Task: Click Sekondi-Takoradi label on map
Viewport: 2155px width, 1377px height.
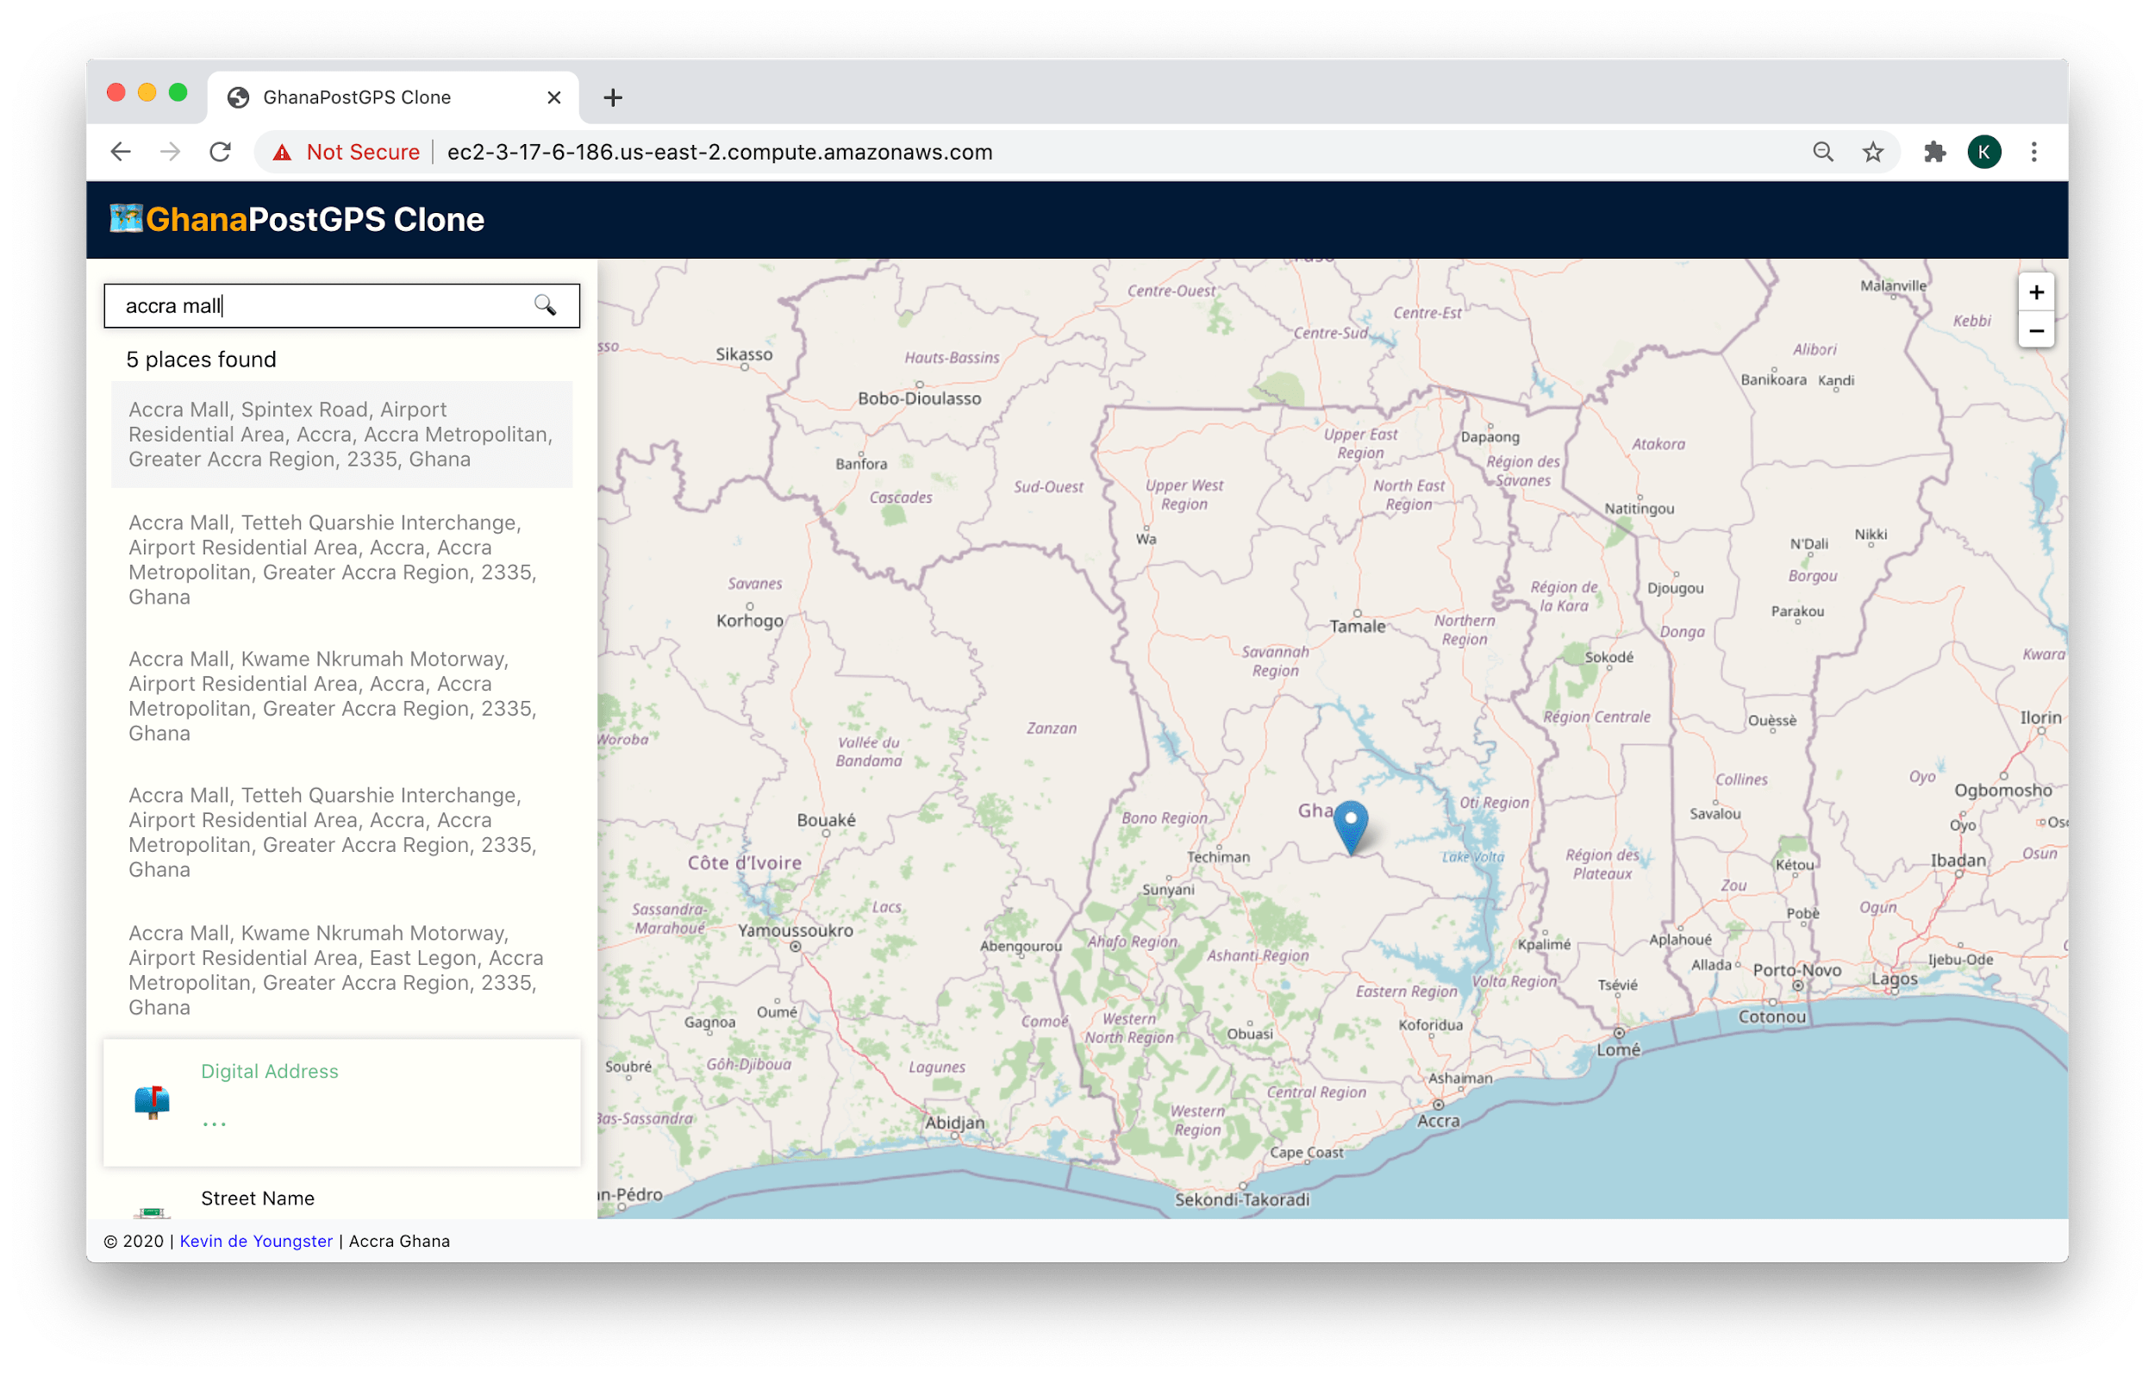Action: [x=1241, y=1199]
